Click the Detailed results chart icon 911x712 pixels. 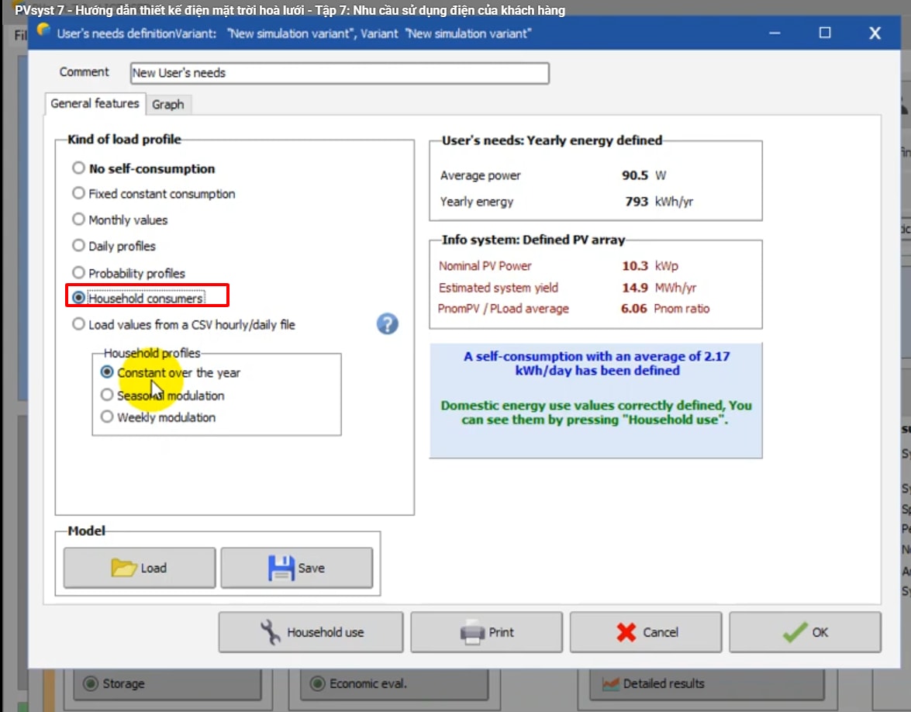pyautogui.click(x=611, y=684)
